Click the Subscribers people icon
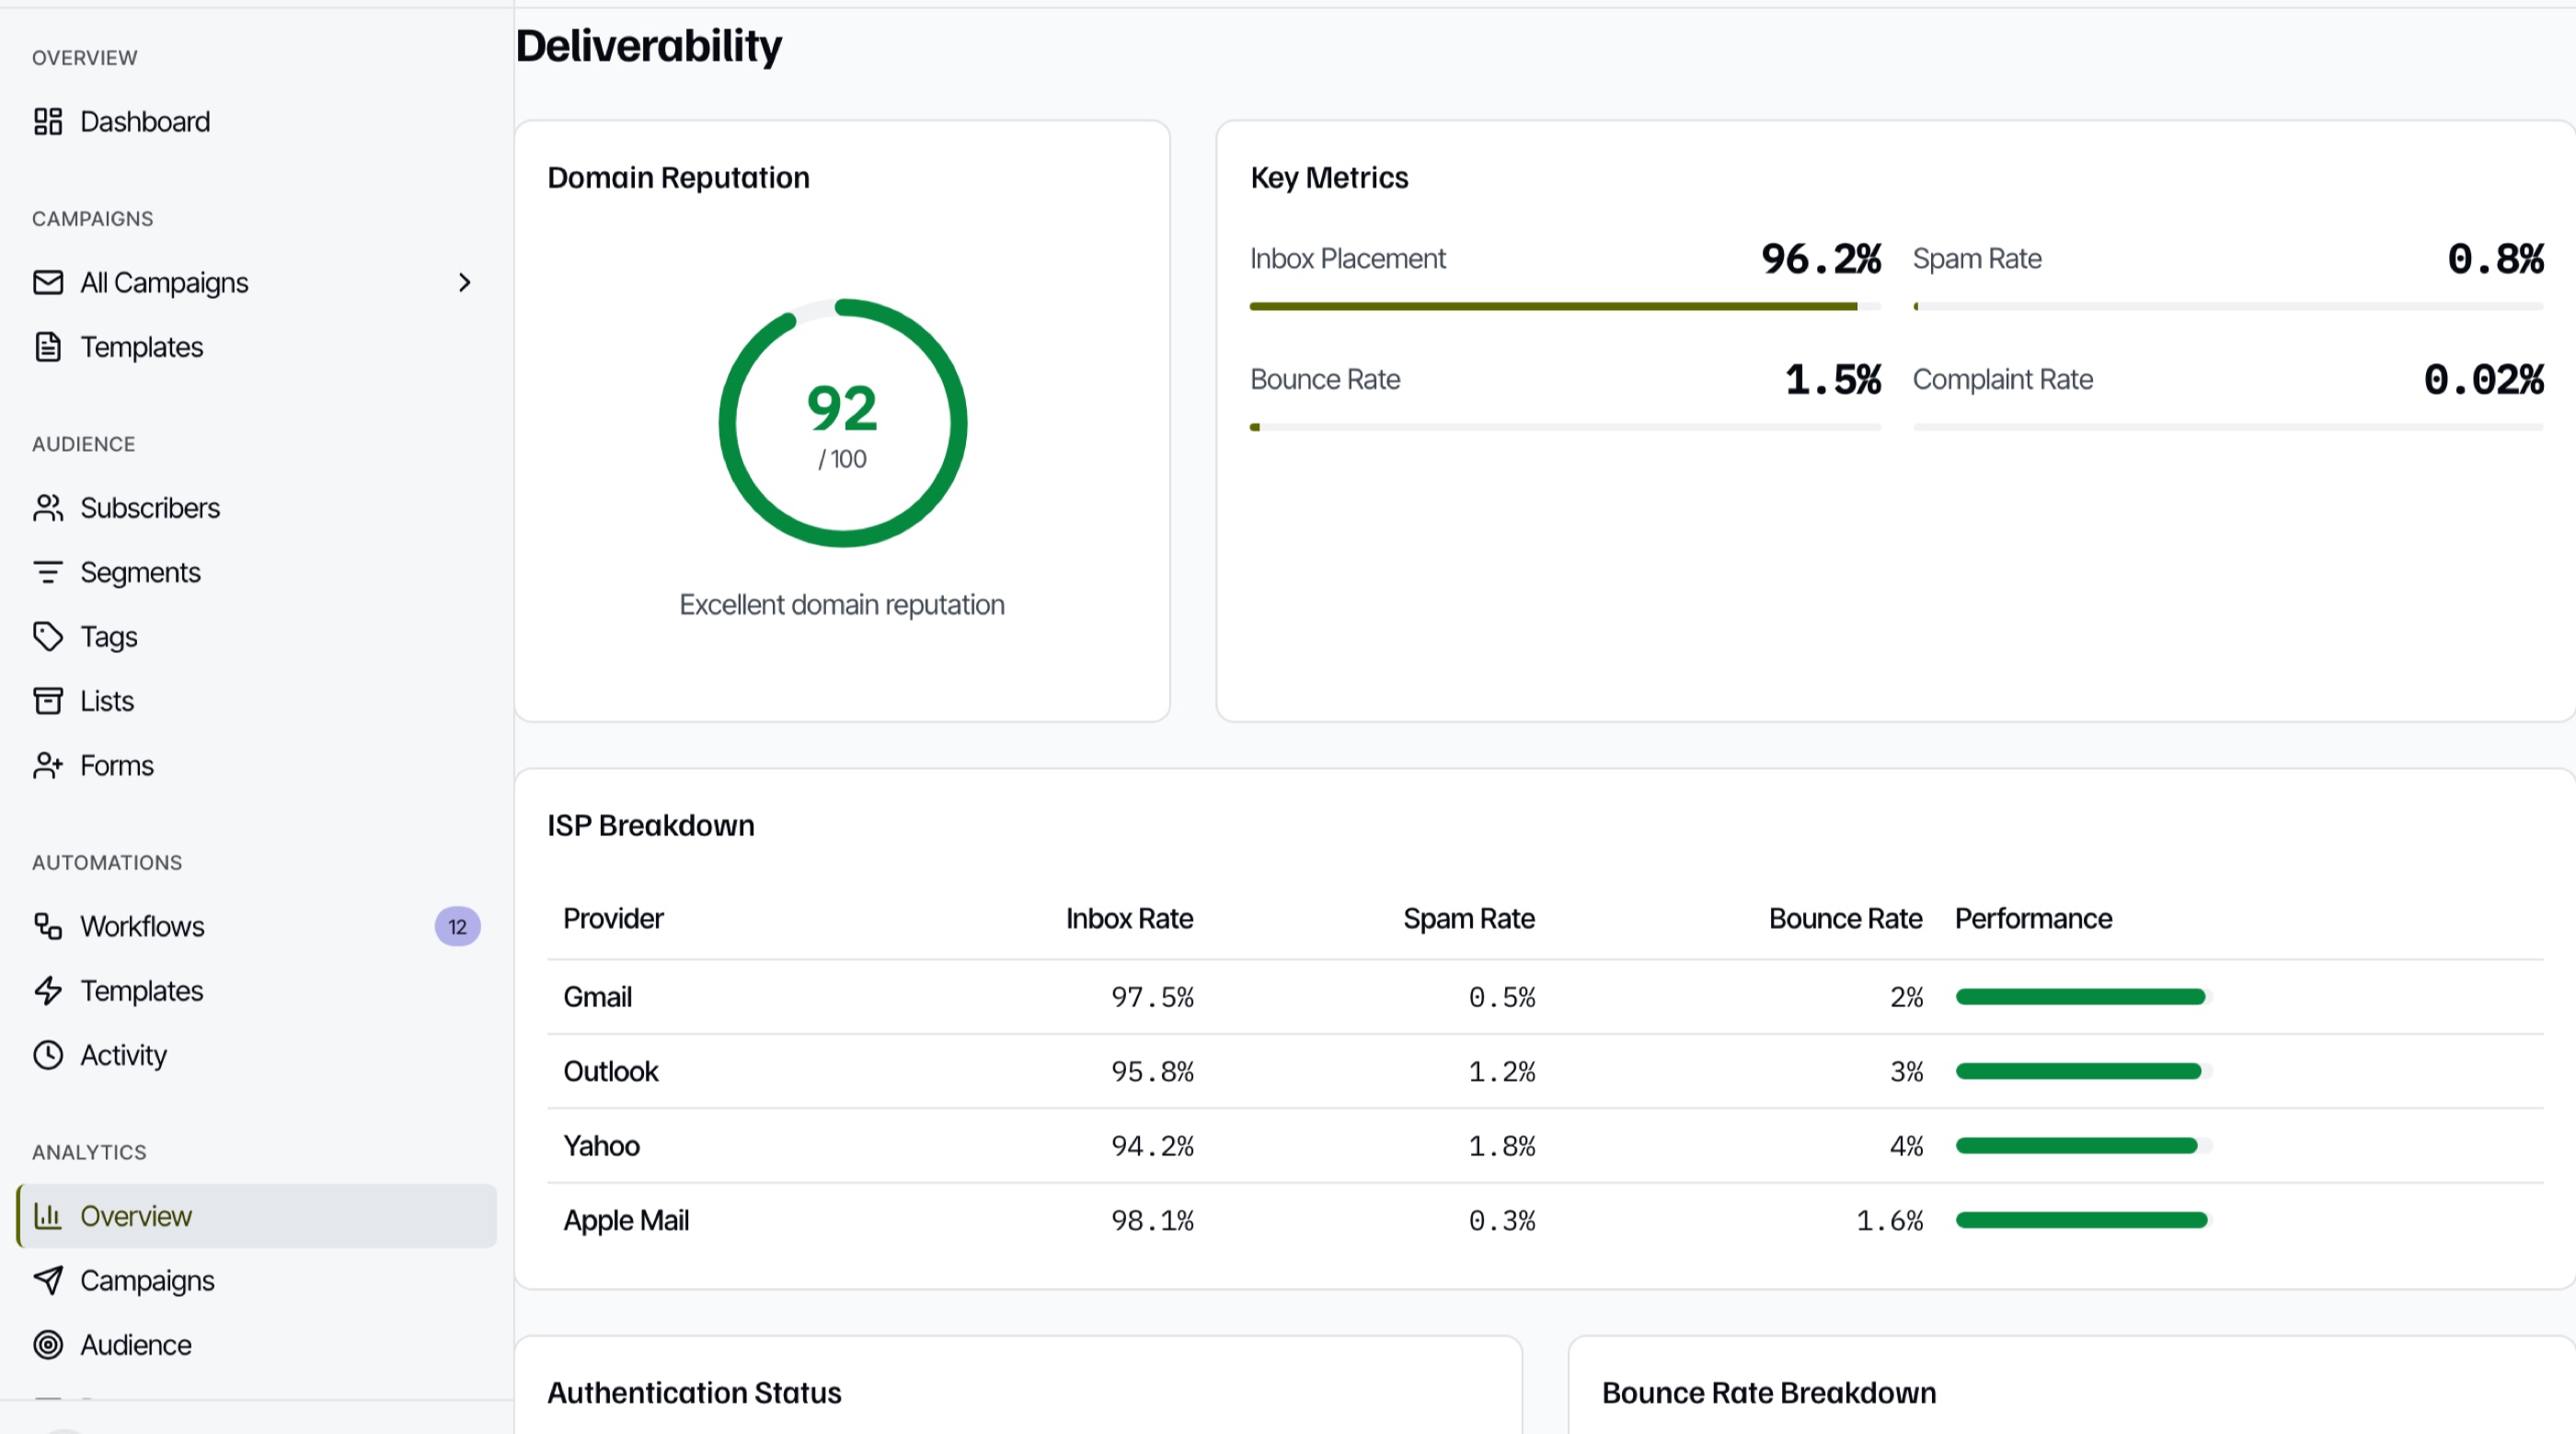This screenshot has height=1434, width=2576. [x=48, y=508]
